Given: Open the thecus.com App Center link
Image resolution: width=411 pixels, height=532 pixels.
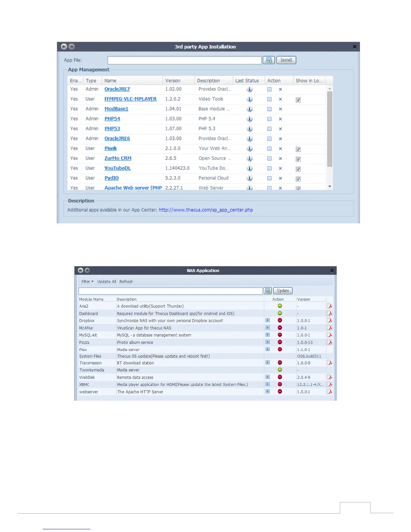Looking at the screenshot, I should pos(205,210).
